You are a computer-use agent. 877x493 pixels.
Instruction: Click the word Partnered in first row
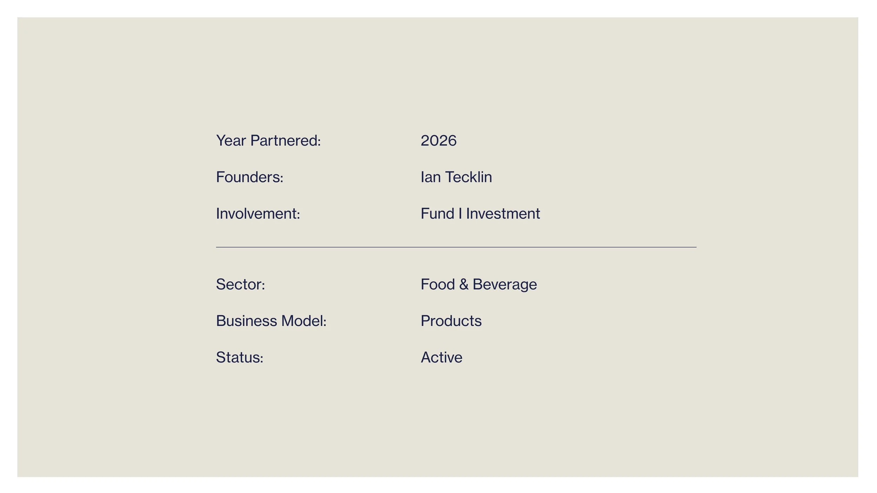click(286, 141)
